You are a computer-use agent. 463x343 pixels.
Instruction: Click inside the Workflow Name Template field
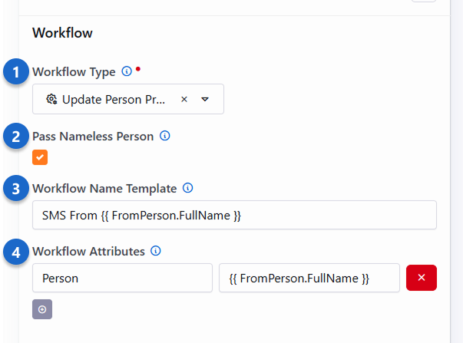(234, 216)
